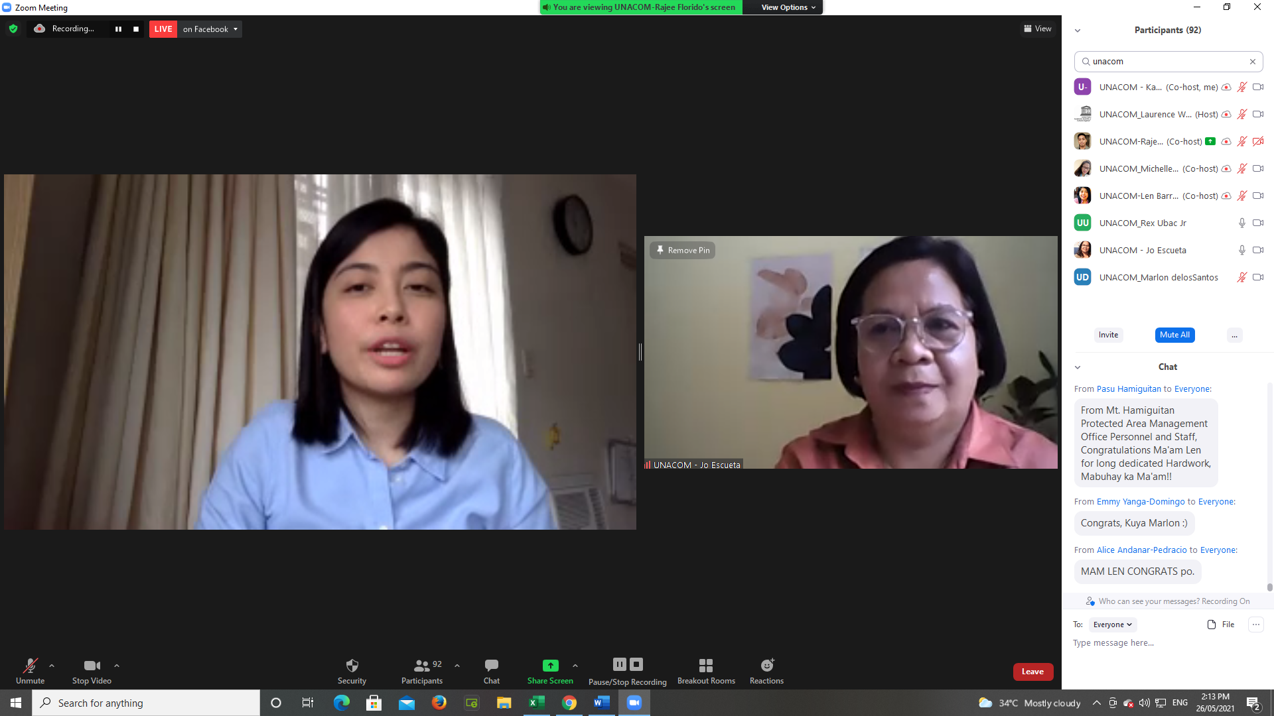Click the Unmute microphone icon
This screenshot has height=716, width=1274.
30,666
